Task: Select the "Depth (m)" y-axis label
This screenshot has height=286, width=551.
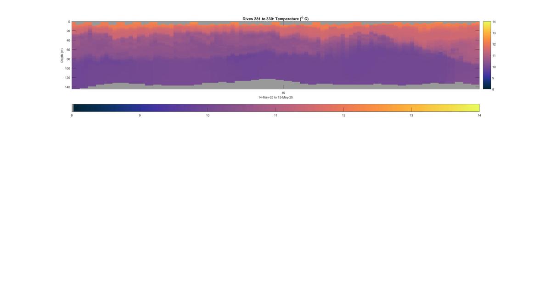Action: (62, 55)
